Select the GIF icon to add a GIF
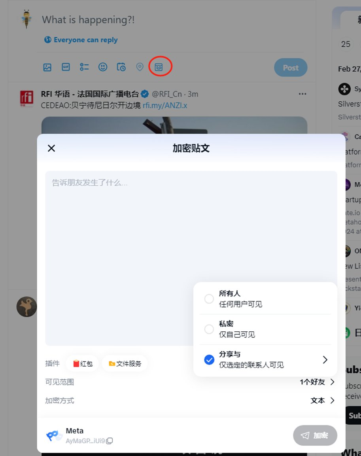361x456 pixels. pos(66,67)
